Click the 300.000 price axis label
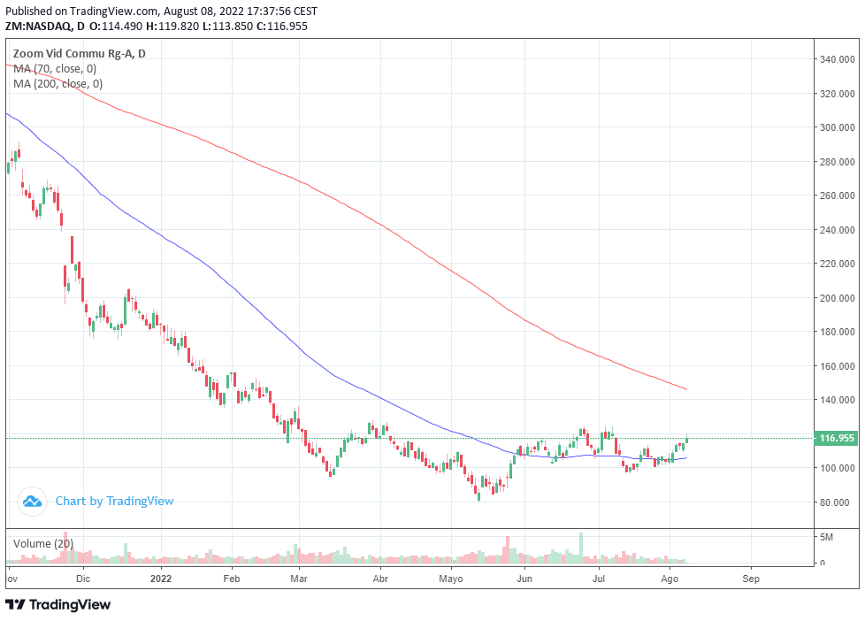 837,127
